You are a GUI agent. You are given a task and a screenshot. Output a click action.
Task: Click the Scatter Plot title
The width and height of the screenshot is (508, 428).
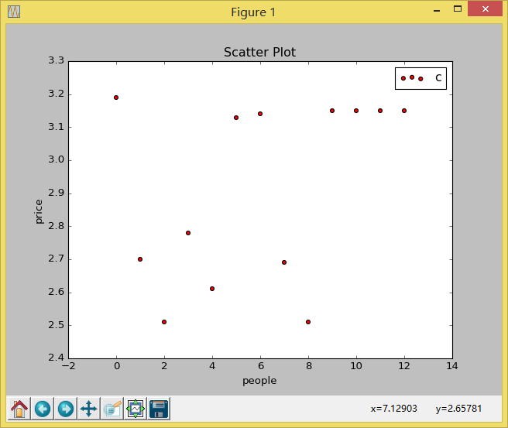click(259, 52)
